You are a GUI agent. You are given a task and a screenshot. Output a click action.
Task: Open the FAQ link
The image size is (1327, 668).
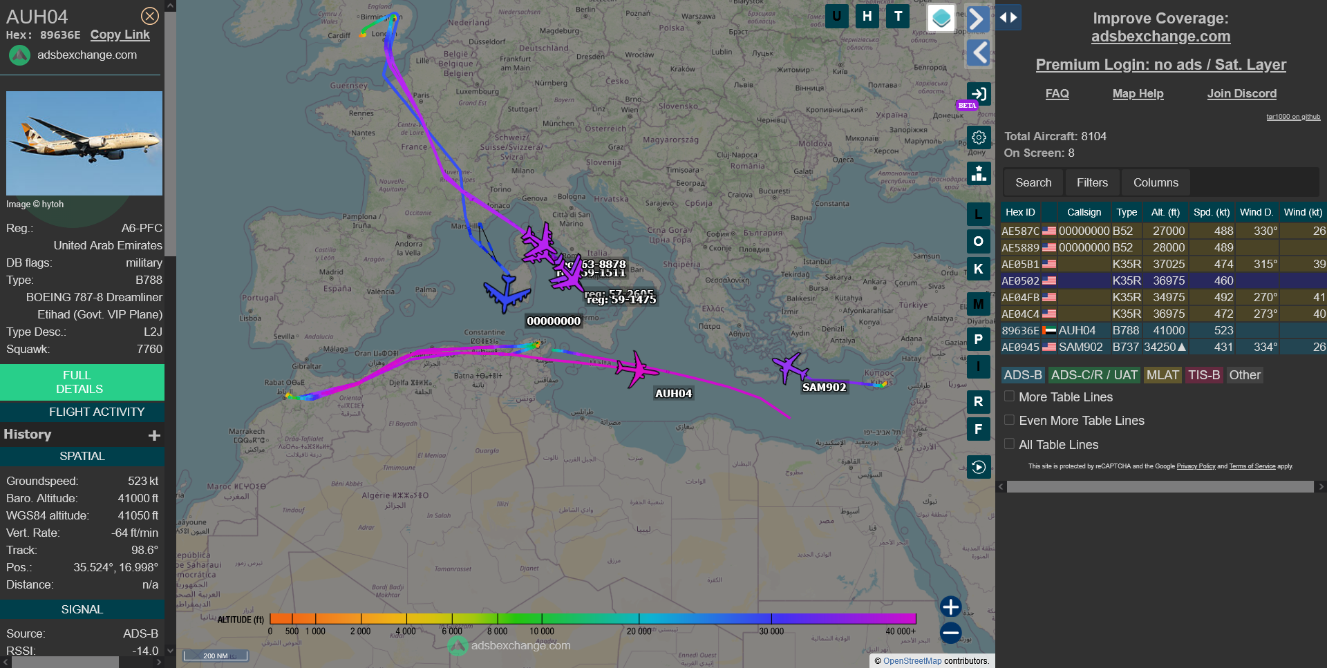tap(1057, 93)
